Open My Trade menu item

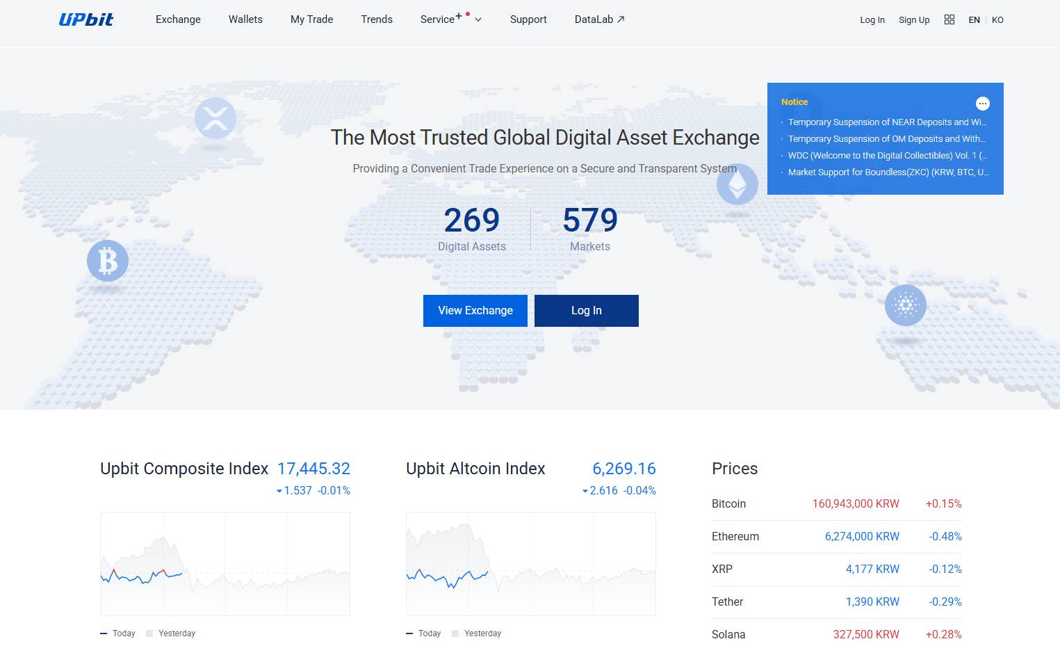tap(311, 19)
